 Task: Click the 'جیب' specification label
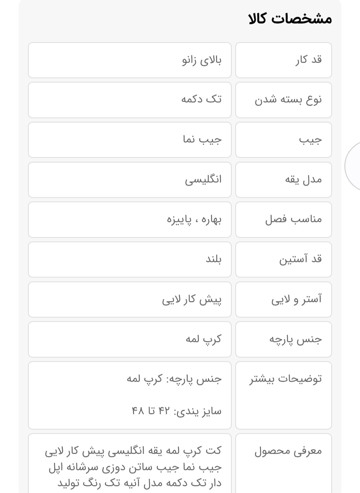(x=283, y=140)
